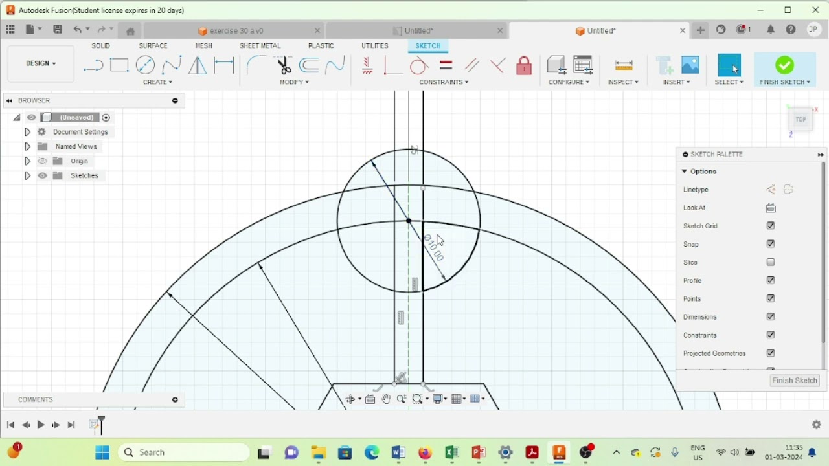
Task: Click the Save icon
Action: point(58,30)
